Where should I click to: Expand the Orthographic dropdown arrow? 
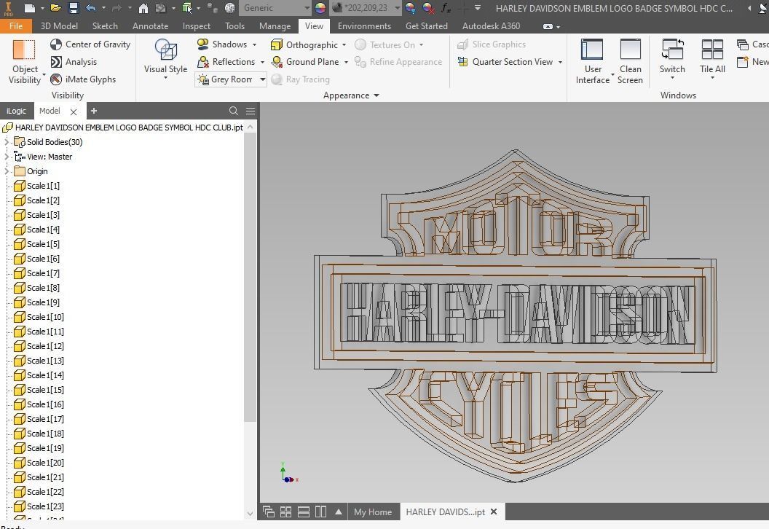344,45
